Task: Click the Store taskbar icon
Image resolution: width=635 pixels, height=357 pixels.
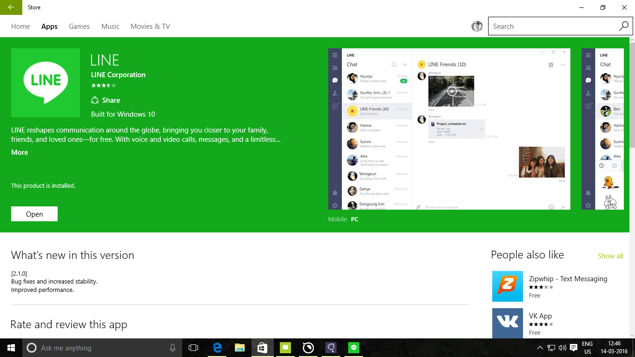Action: click(262, 348)
